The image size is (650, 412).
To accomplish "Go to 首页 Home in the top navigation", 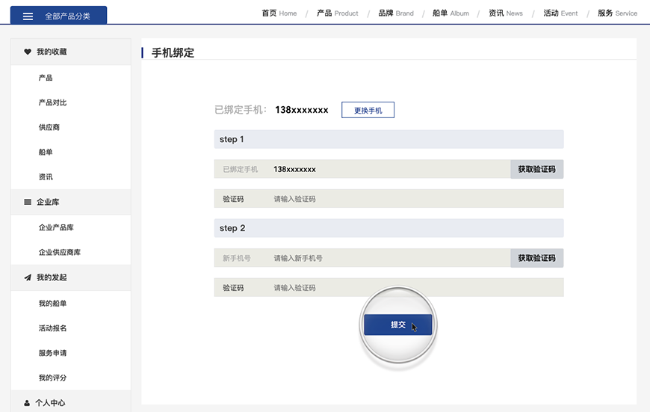I will tap(279, 13).
